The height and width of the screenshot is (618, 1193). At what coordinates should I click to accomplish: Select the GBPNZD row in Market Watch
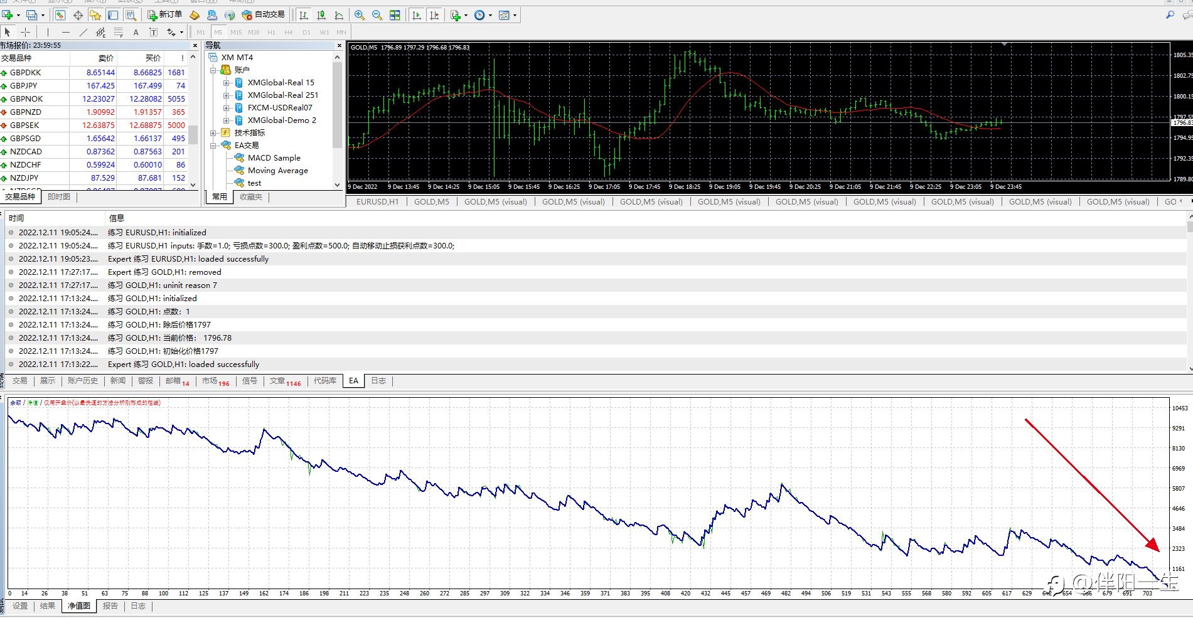point(94,112)
